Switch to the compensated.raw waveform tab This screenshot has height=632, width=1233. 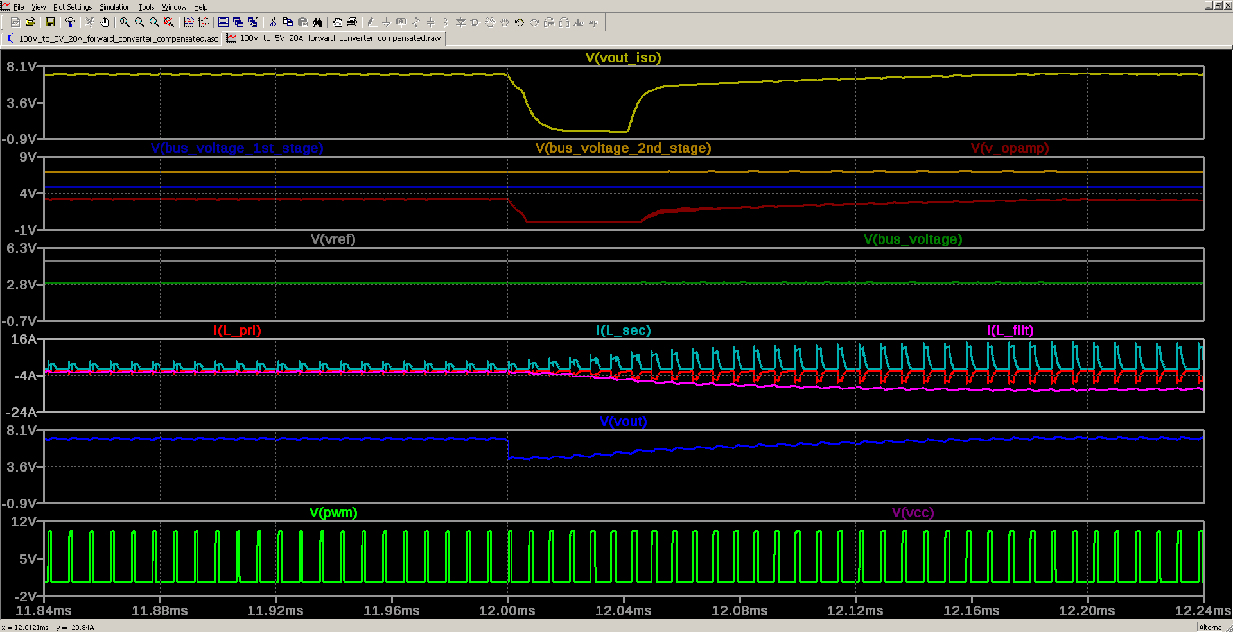[334, 38]
